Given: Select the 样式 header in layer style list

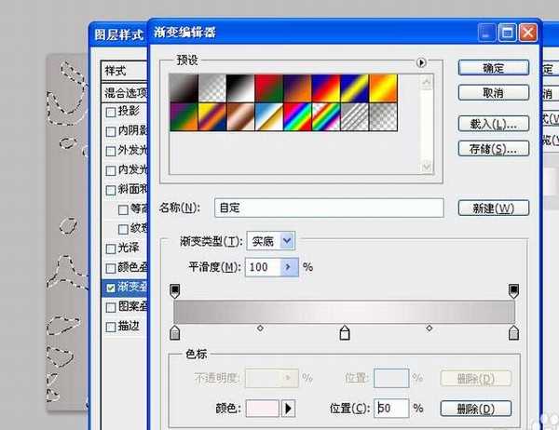Looking at the screenshot, I should [123, 71].
